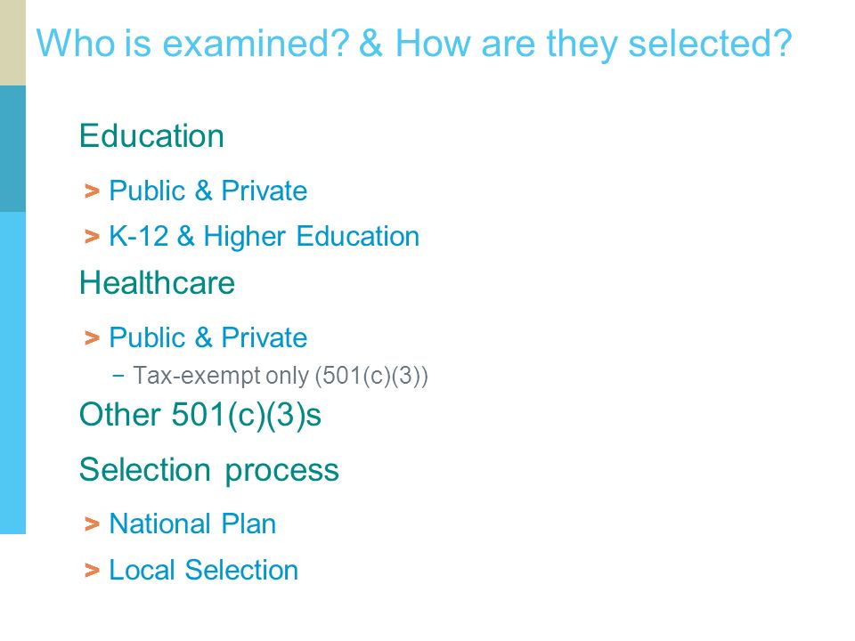Click the dark teal sidebar color block
This screenshot has width=855, height=641.
[12, 149]
